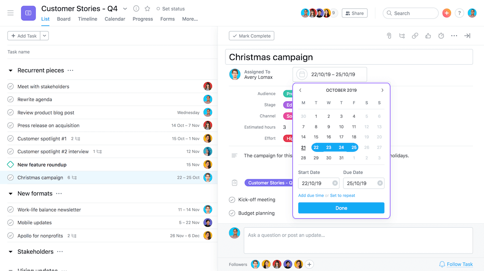Screen dimensions: 484x271
Task: Favorite the project with the star icon
Action: (147, 9)
